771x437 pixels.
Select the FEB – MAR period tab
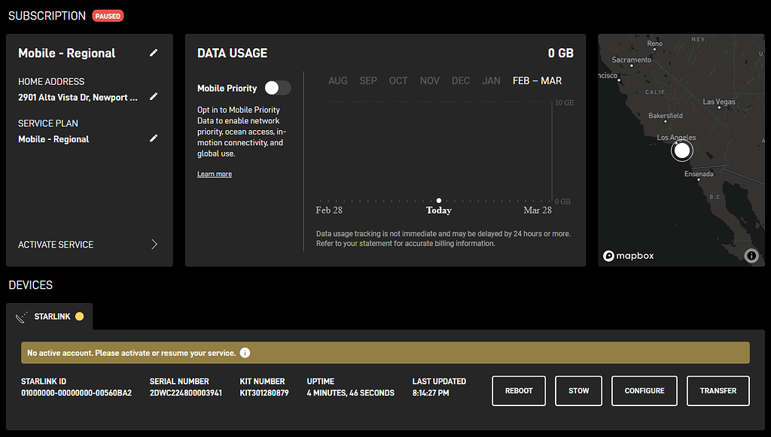(537, 80)
